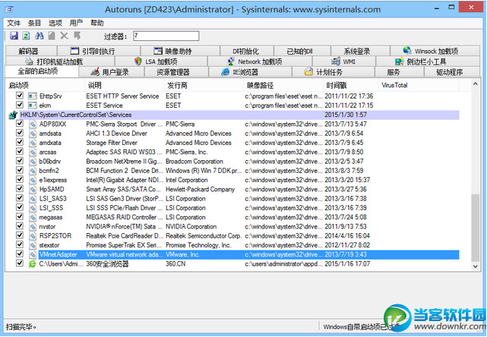Click the e1iexpress driver file icon
The height and width of the screenshot is (337, 487).
coord(33,180)
